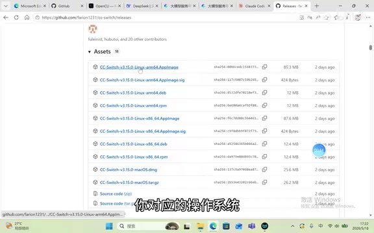The image size is (374, 233).
Task: Download CC-Switch-v3.15.0-macOS.tar.gz
Action: (129, 183)
